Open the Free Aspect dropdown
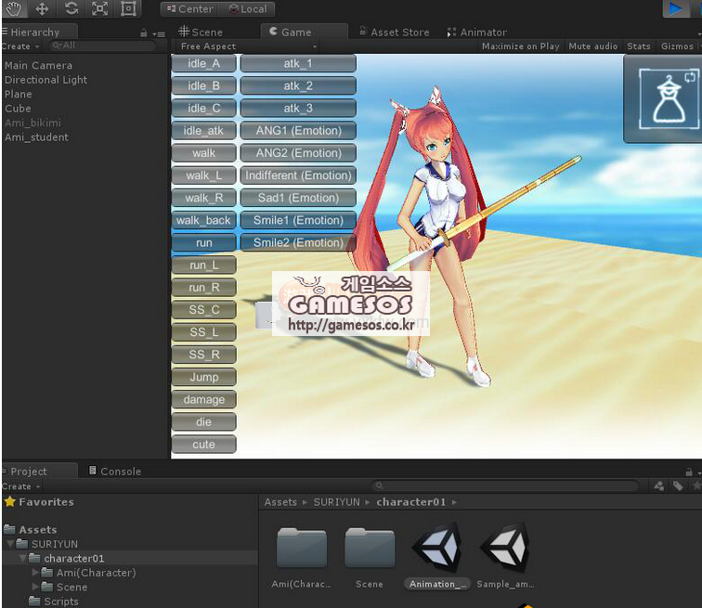This screenshot has width=702, height=608. pyautogui.click(x=248, y=46)
